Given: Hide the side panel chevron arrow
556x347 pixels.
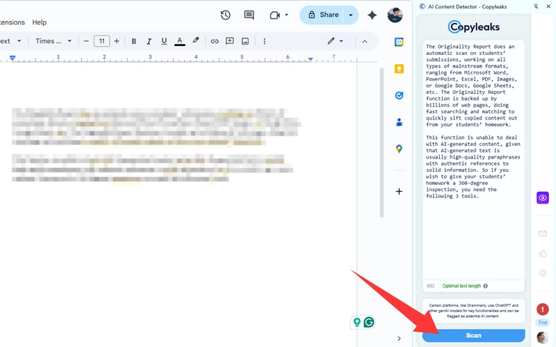Looking at the screenshot, I should click(x=399, y=339).
